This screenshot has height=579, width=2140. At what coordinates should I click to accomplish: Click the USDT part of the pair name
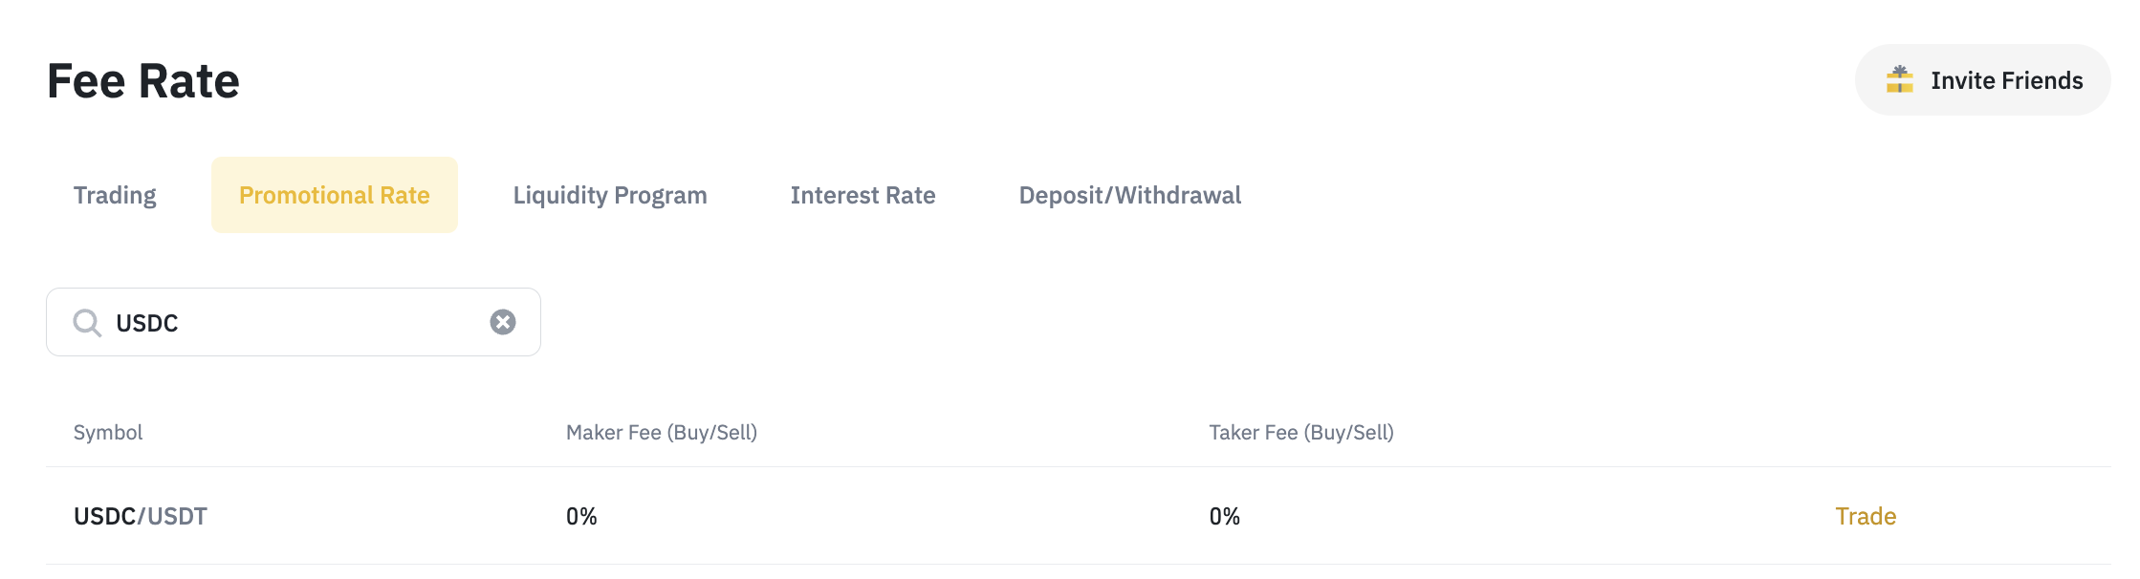point(178,517)
